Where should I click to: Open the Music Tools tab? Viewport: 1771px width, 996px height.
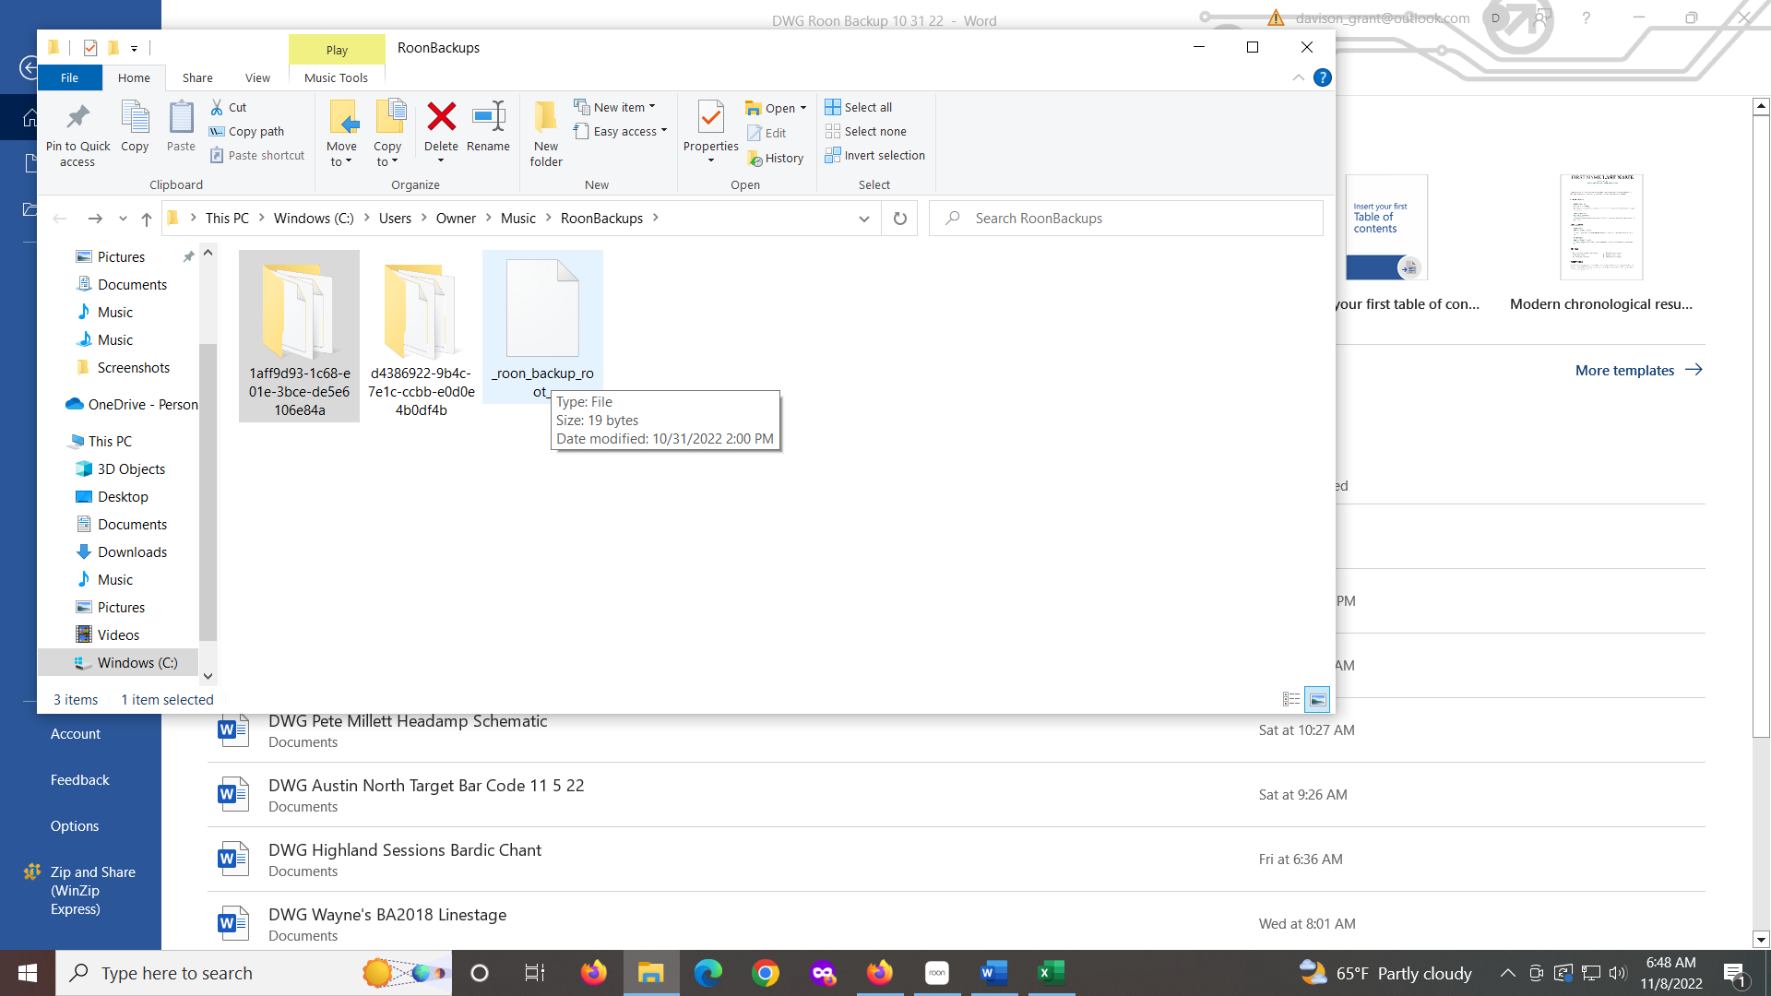tap(336, 77)
